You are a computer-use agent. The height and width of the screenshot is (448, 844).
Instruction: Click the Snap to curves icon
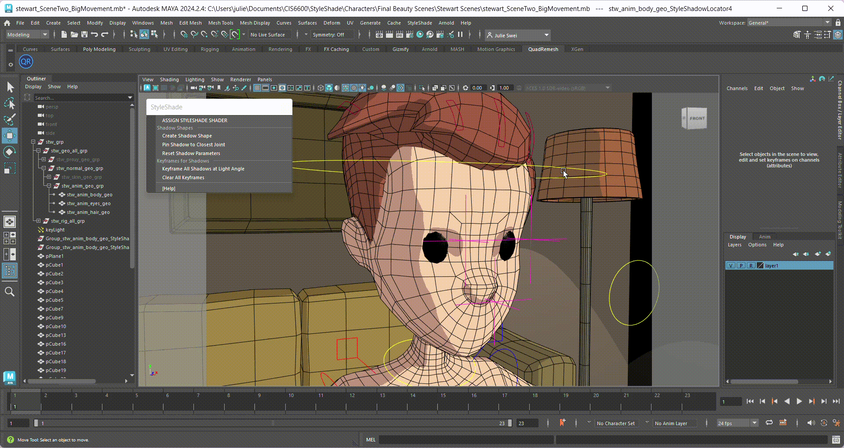tap(194, 35)
